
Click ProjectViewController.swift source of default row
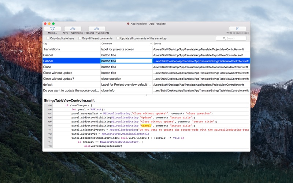(201, 85)
